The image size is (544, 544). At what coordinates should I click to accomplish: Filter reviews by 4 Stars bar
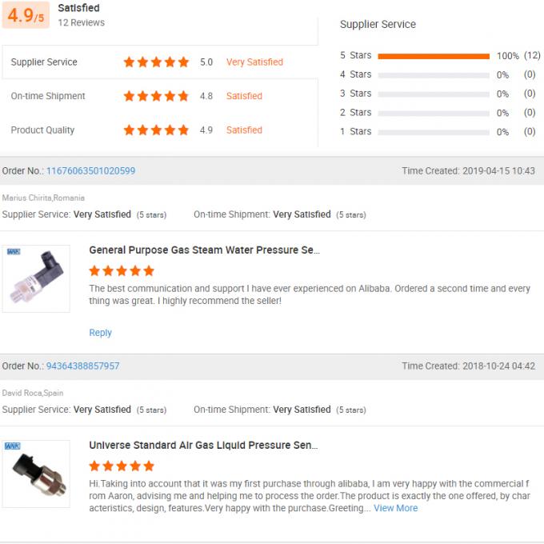(x=433, y=74)
